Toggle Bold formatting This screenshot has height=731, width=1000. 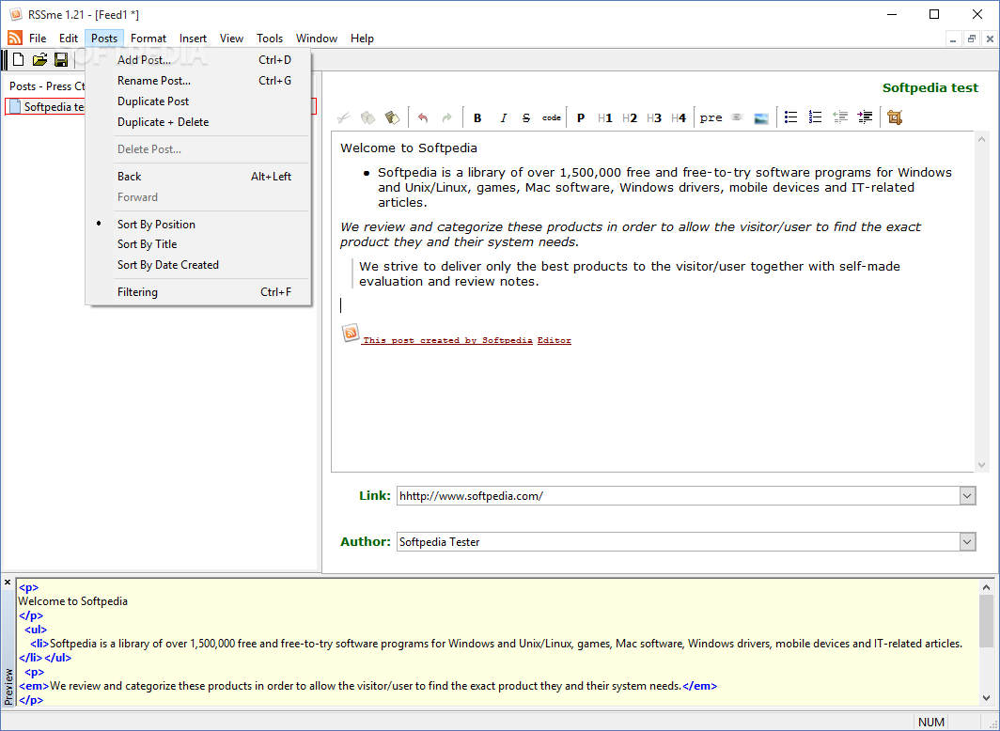click(x=477, y=117)
